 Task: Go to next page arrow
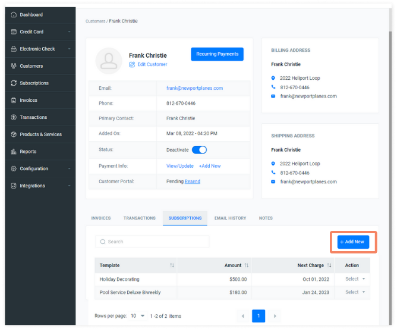click(275, 316)
